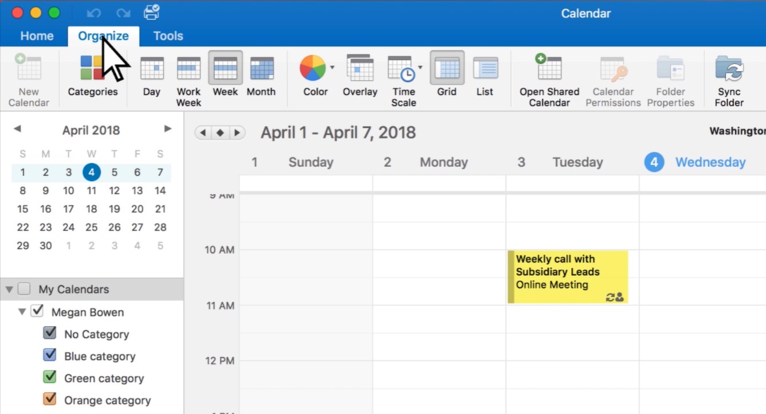The height and width of the screenshot is (414, 766).
Task: Go to the Home tab
Action: [36, 36]
